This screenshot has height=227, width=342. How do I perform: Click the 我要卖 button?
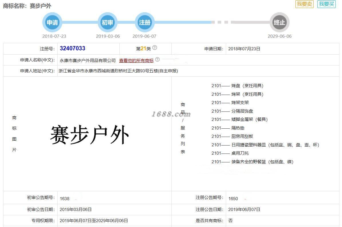pos(304,4)
